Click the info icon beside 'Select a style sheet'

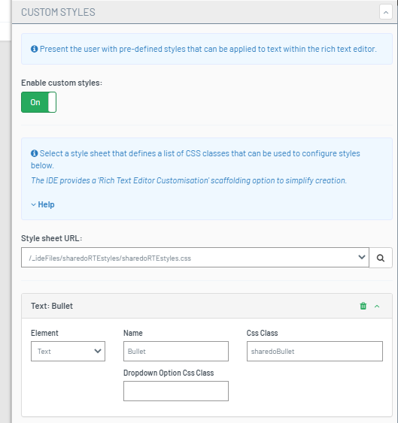[35, 153]
